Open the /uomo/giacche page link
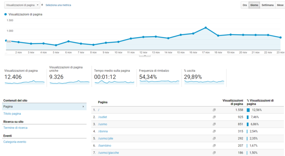Viewport: 285px width, 156px height. [108, 153]
